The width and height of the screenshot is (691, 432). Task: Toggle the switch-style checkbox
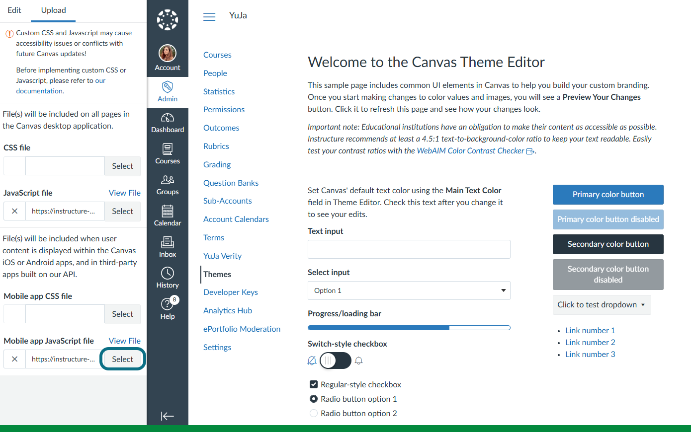336,360
